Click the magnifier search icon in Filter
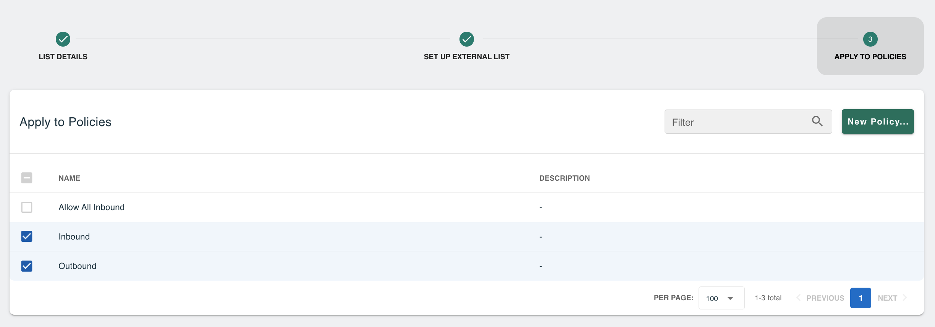This screenshot has width=935, height=327. click(x=817, y=121)
